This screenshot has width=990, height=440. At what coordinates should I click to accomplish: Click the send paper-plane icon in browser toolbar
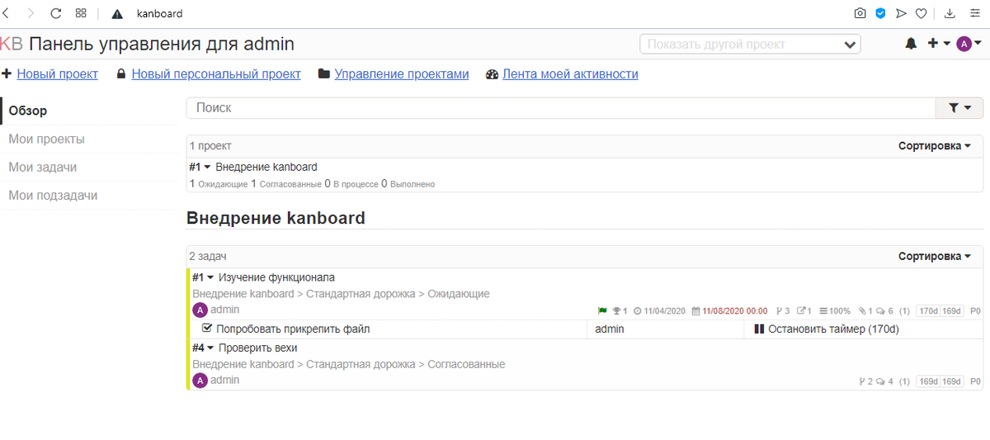tap(901, 13)
